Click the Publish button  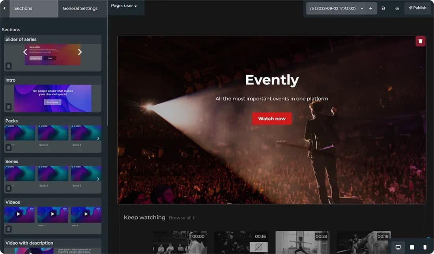click(417, 8)
